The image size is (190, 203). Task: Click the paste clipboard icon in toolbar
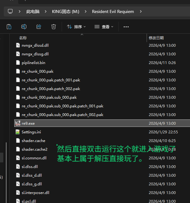tap(9, 27)
